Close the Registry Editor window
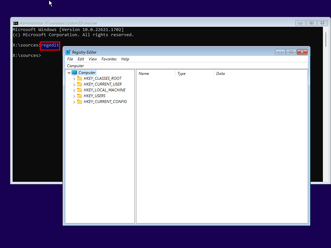 [x=302, y=52]
